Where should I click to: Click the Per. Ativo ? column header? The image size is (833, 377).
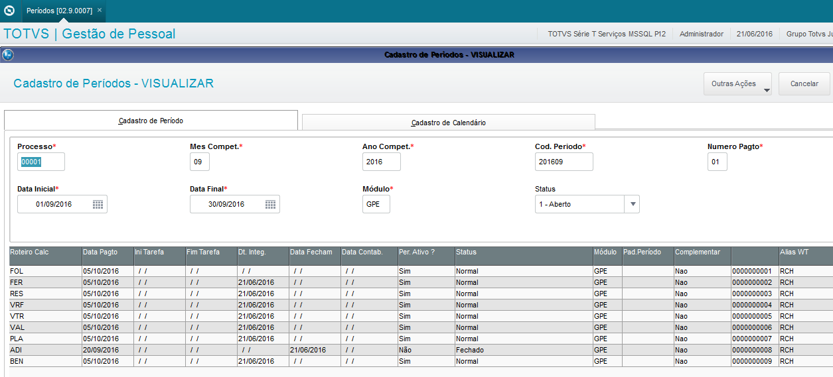[x=425, y=256]
